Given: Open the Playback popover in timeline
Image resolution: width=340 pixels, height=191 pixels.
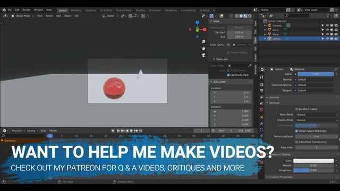Looking at the screenshot, I should tap(18, 131).
